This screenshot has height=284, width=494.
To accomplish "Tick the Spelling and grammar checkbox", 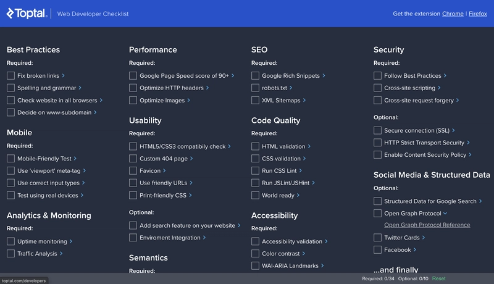I will pos(10,88).
